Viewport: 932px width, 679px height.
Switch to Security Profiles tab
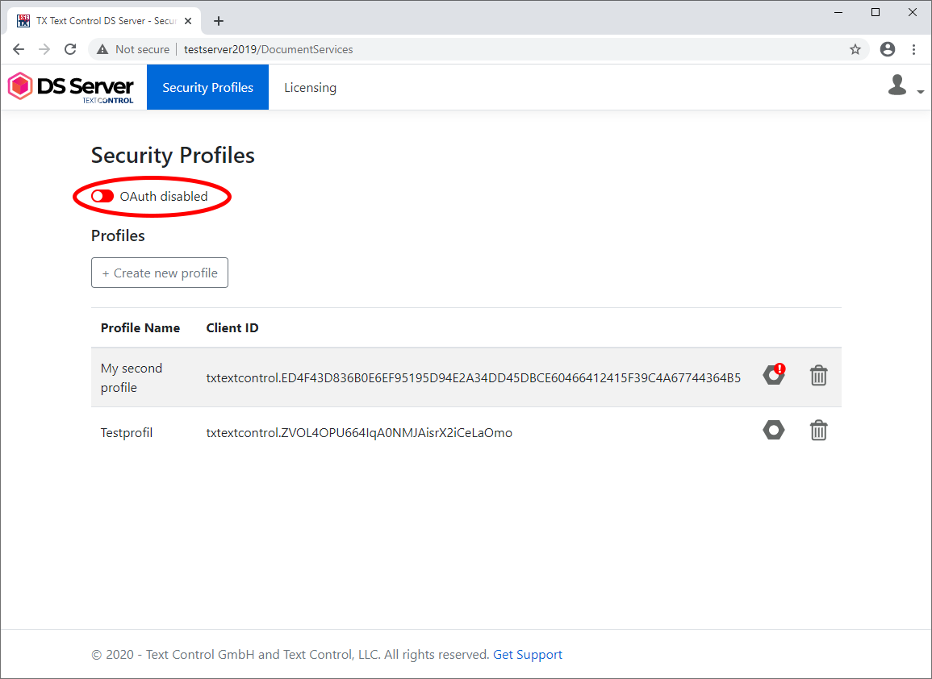click(x=207, y=87)
